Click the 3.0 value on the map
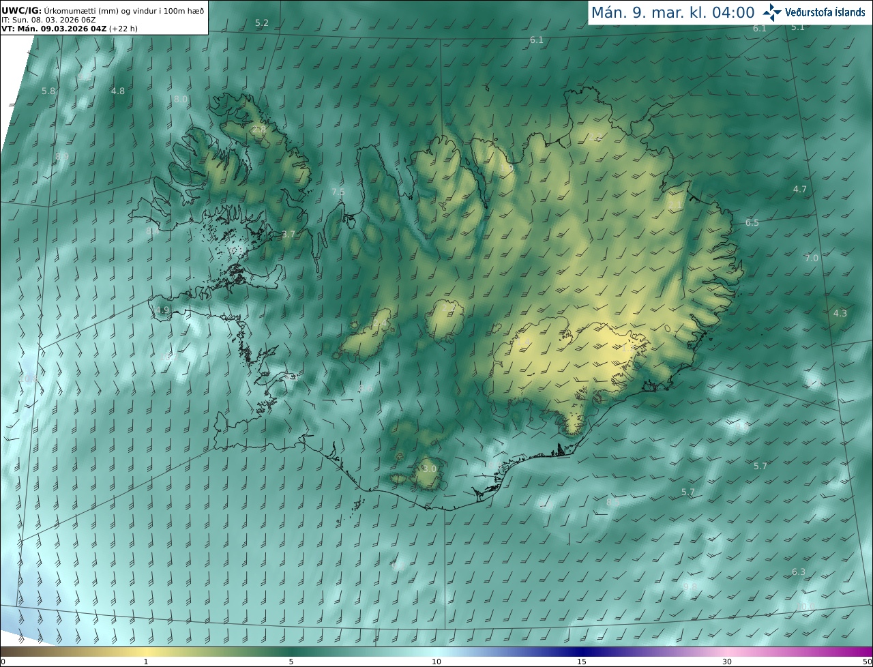This screenshot has height=667, width=873. pos(430,469)
